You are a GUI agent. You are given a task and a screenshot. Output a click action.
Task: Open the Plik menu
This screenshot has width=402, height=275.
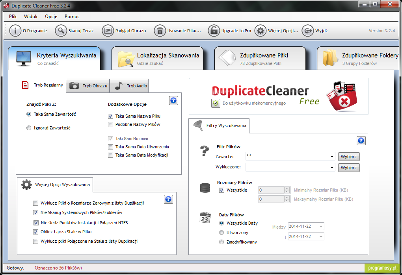[13, 17]
